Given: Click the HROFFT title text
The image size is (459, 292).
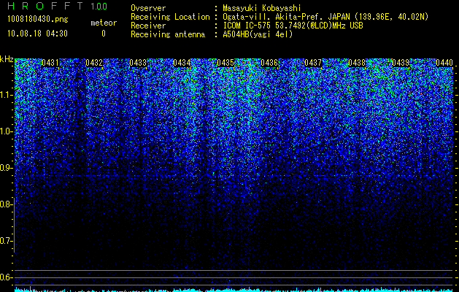Looking at the screenshot, I should click(x=45, y=6).
